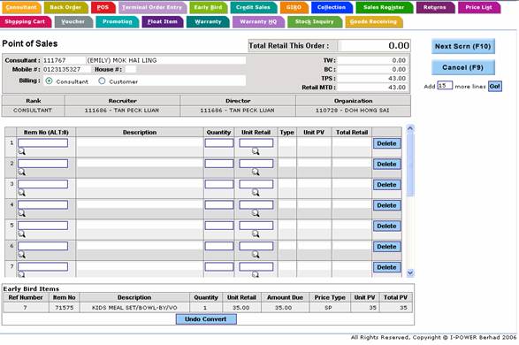Click the Add more lines number field

(x=445, y=86)
